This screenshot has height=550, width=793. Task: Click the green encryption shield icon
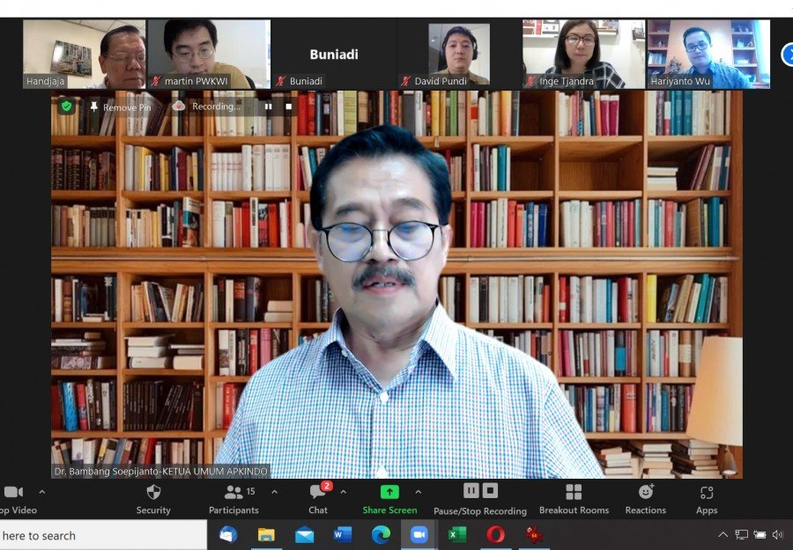(x=67, y=106)
